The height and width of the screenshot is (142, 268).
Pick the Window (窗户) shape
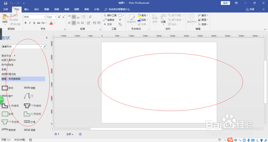click(x=7, y=96)
